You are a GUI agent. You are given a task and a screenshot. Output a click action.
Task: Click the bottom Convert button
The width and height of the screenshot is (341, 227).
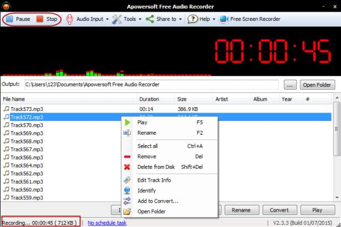pos(279,210)
